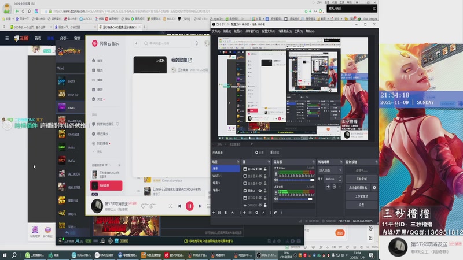
Task: Open Windows Start menu
Action: [x=5, y=255]
